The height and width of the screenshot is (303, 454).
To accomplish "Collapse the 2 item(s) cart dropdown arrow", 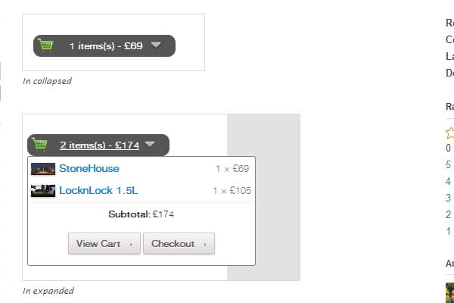I will [x=150, y=144].
